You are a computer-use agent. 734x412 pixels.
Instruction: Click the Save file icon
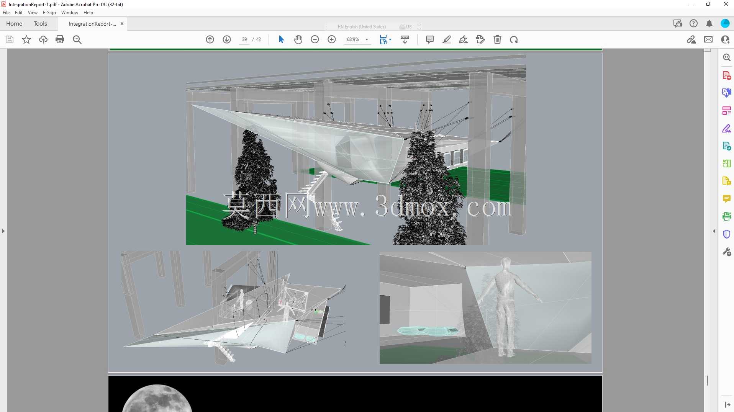point(10,39)
